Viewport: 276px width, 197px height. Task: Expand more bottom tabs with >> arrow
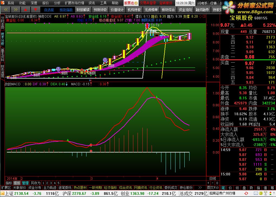point(200,188)
